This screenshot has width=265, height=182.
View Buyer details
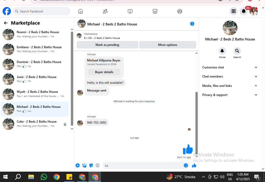[x=104, y=72]
